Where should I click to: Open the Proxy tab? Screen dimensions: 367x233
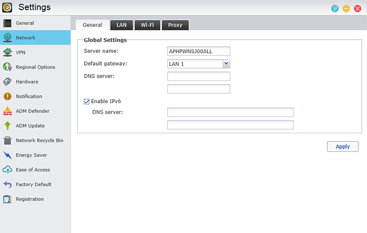pos(175,25)
